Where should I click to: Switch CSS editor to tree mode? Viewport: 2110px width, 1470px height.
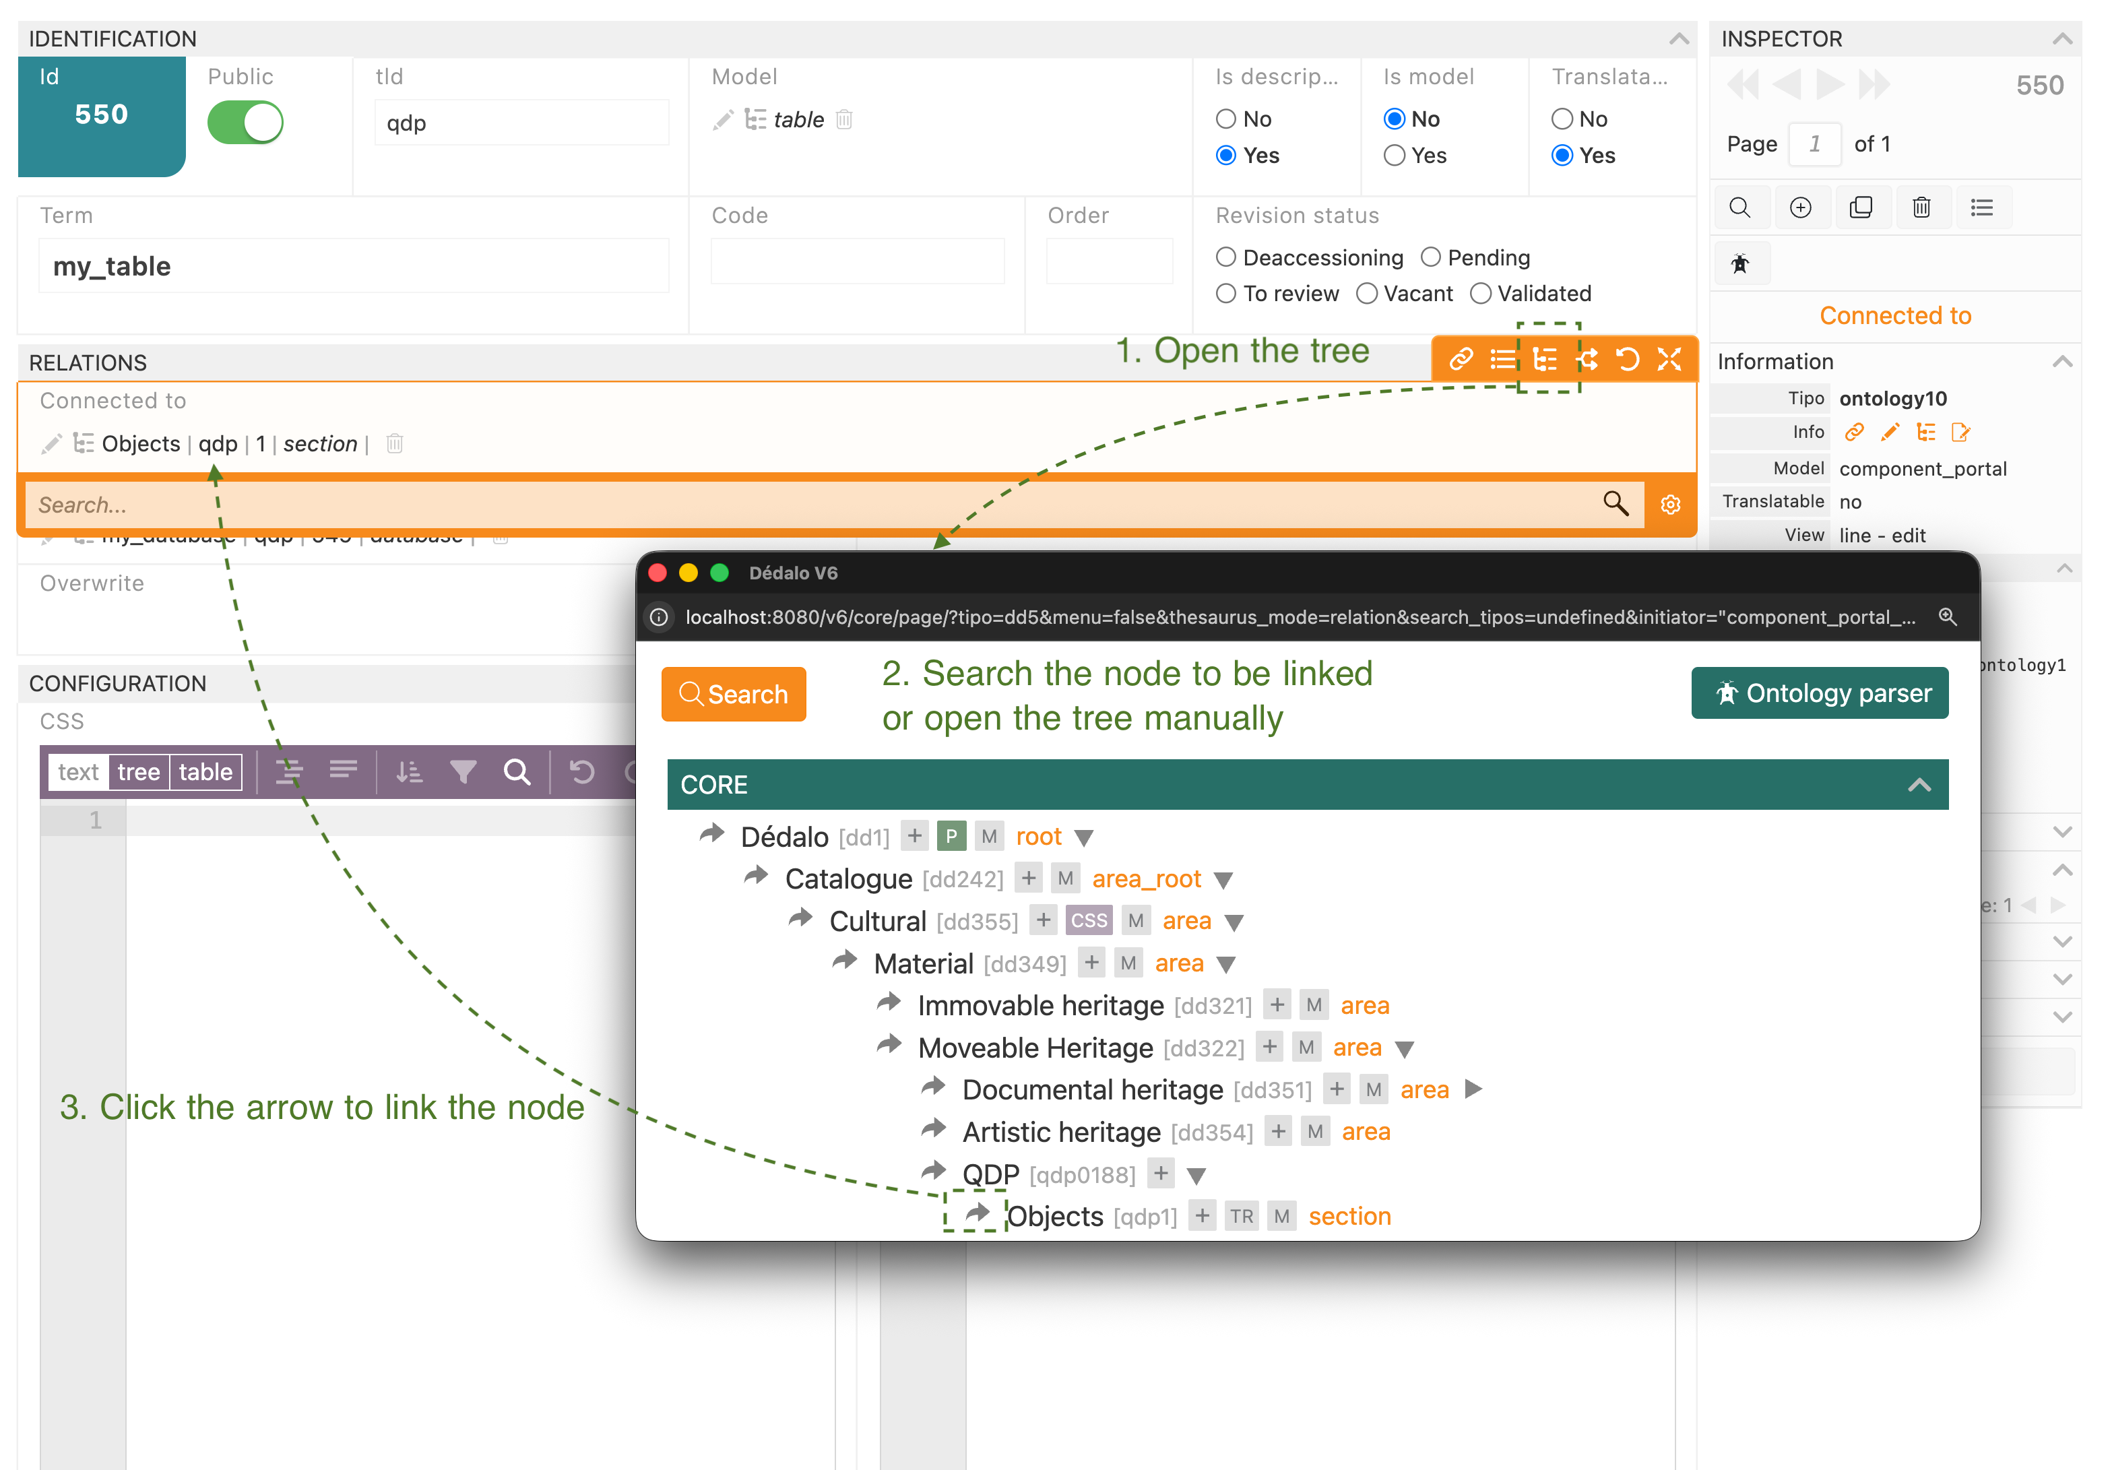click(x=139, y=772)
